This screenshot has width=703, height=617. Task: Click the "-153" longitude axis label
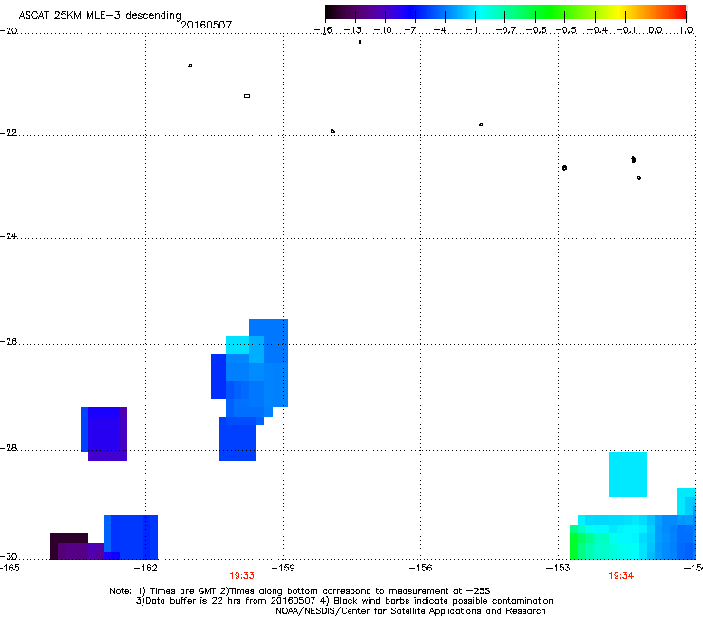tap(558, 569)
